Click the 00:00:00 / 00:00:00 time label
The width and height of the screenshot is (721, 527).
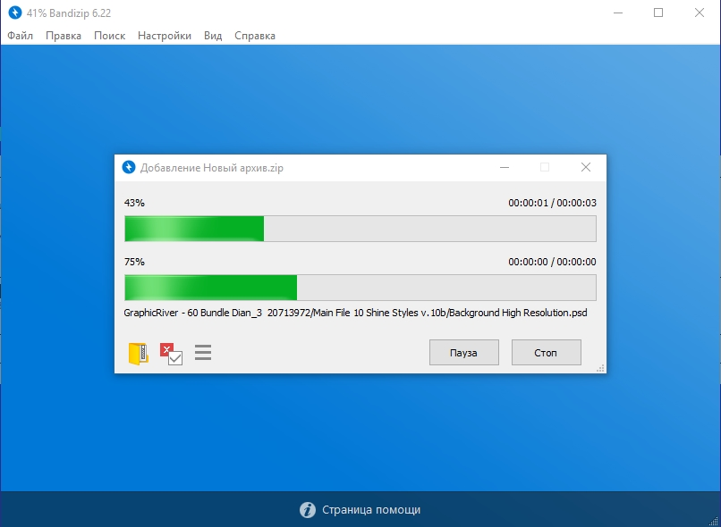(552, 262)
